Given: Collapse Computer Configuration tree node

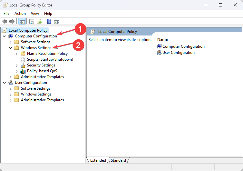Looking at the screenshot, I should coord(5,36).
